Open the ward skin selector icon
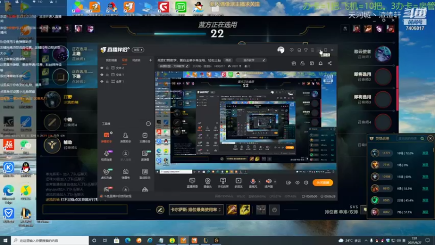 (261, 210)
